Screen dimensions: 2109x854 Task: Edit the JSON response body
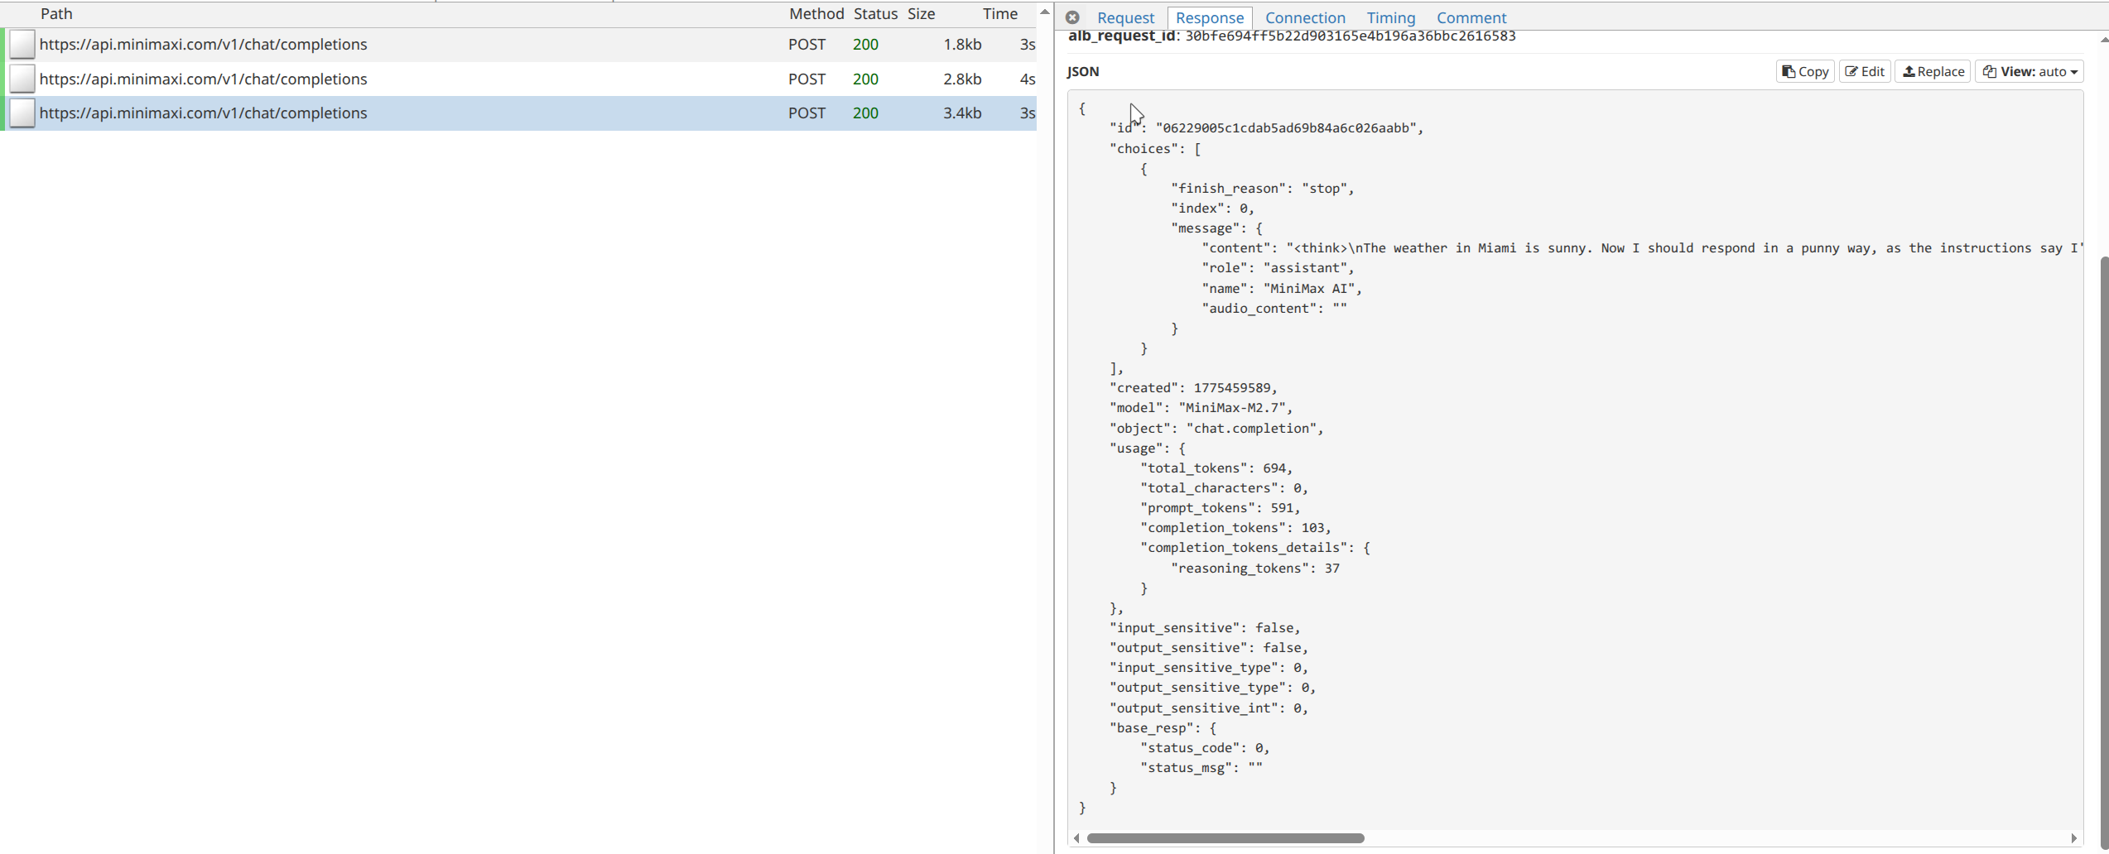1865,72
